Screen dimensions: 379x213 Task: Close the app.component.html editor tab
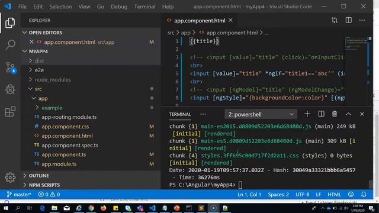230,21
